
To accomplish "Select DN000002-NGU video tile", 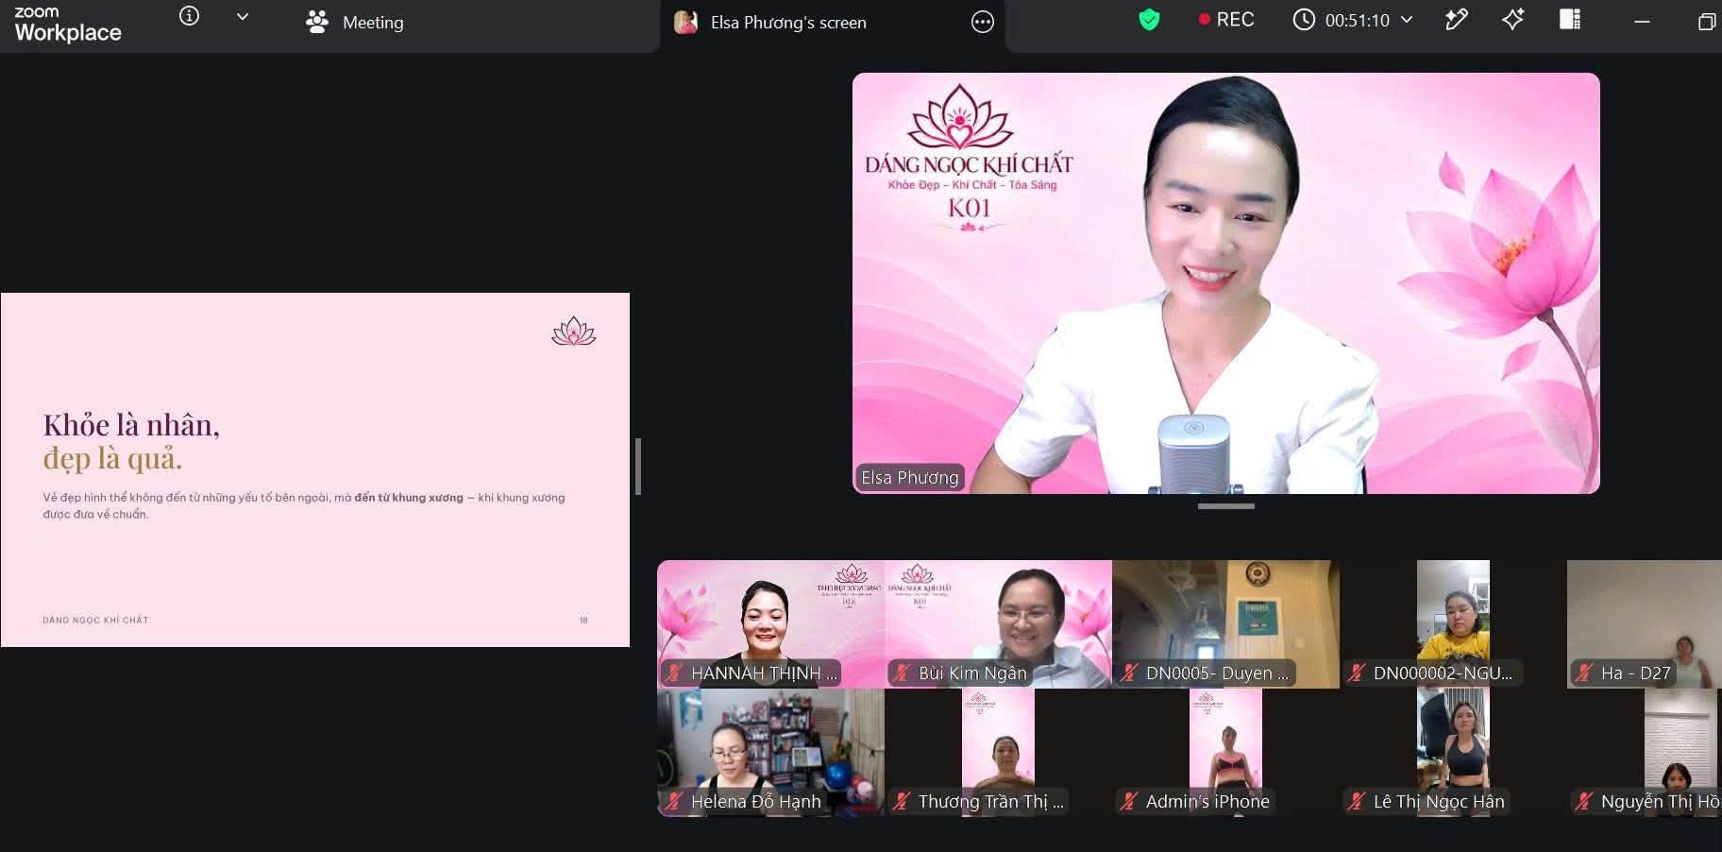I will (1453, 623).
